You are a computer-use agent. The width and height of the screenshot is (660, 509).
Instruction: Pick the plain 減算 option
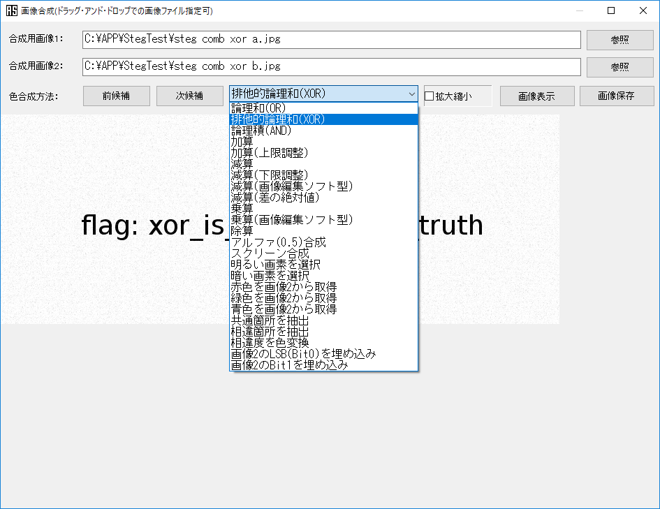[x=323, y=164]
